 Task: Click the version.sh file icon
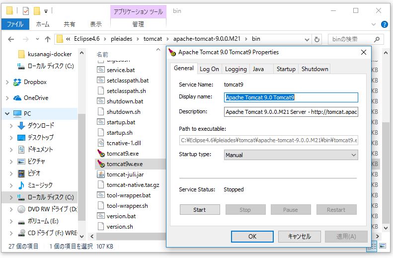point(101,226)
